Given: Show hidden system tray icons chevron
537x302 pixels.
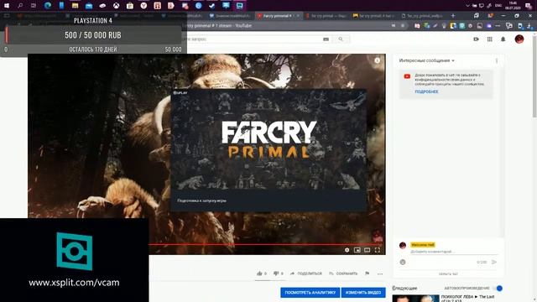Looking at the screenshot, I should 467,6.
